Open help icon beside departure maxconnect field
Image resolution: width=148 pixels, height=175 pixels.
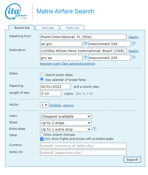pyautogui.click(x=134, y=43)
